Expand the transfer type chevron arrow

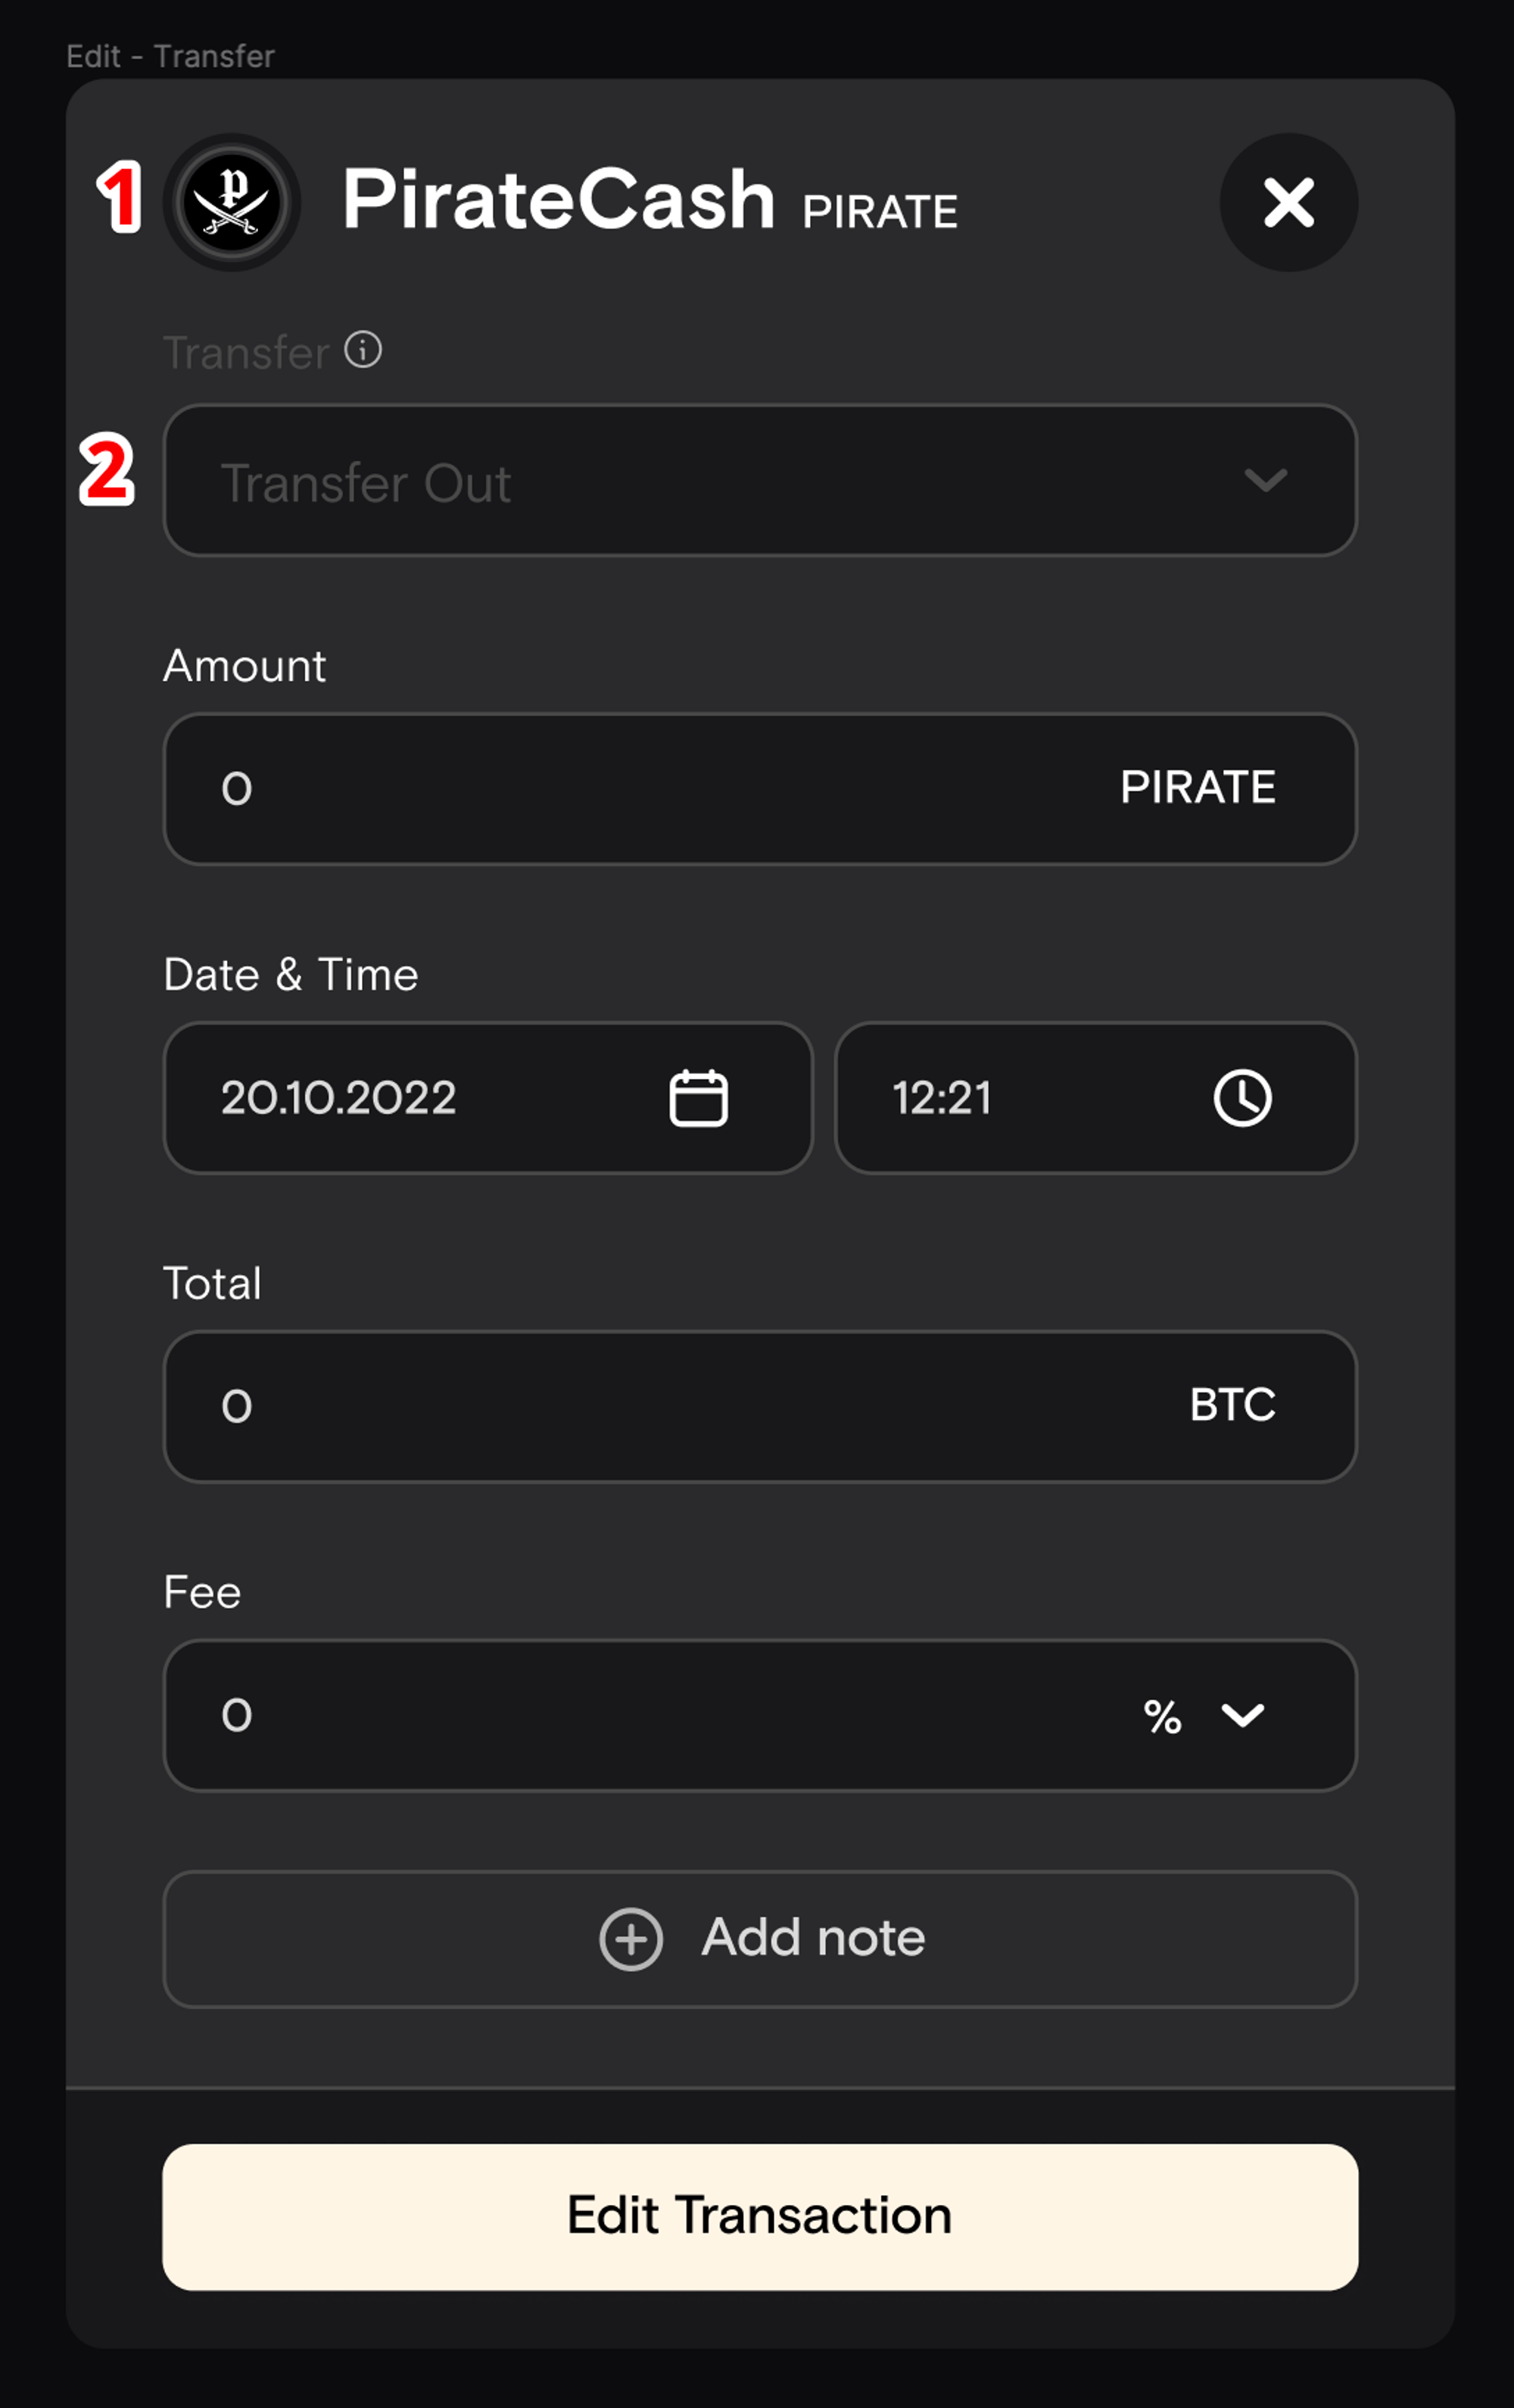coord(1265,481)
